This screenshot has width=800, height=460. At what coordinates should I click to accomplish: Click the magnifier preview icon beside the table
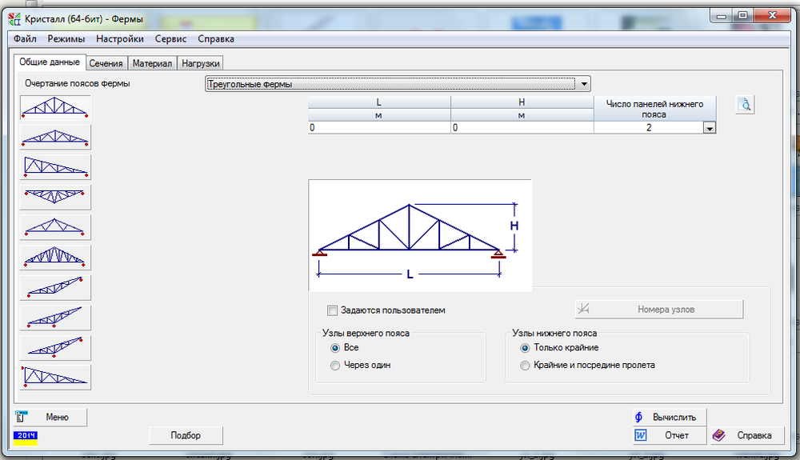[745, 105]
